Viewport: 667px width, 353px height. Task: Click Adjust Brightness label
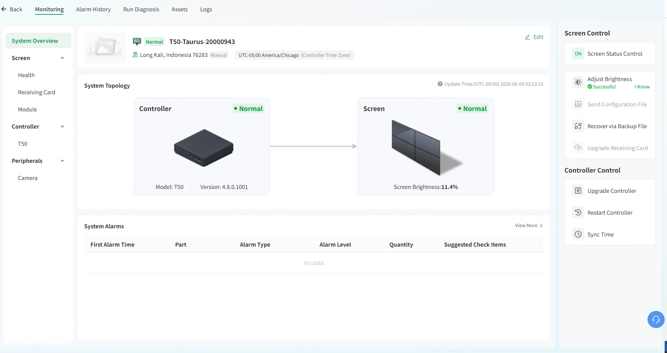[610, 79]
